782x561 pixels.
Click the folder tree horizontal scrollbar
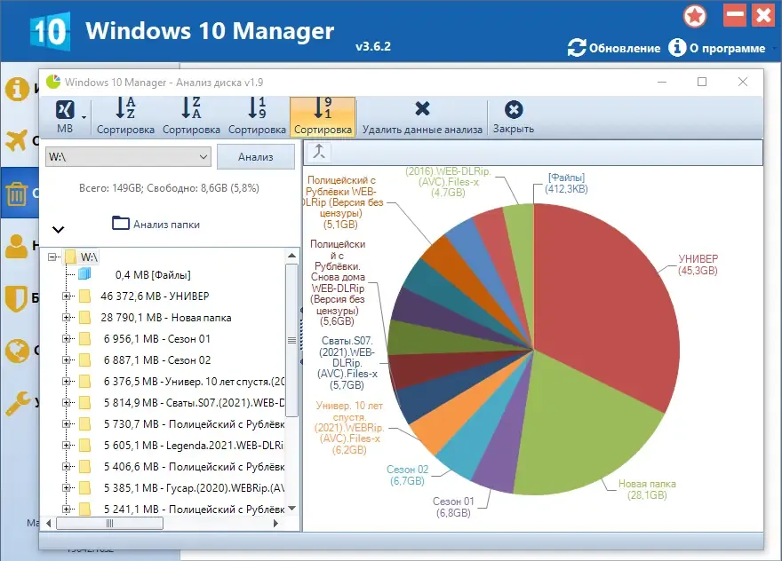click(x=162, y=523)
